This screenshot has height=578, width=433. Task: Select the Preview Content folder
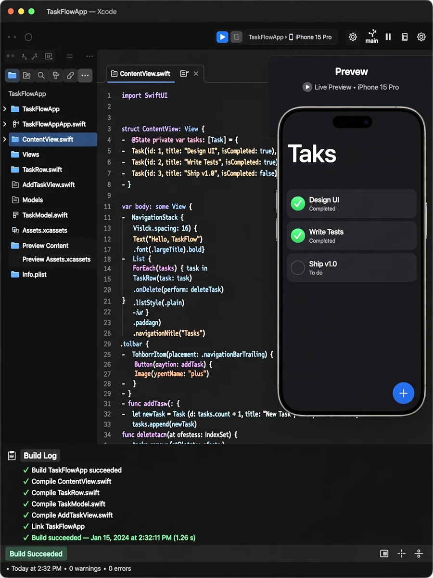45,246
